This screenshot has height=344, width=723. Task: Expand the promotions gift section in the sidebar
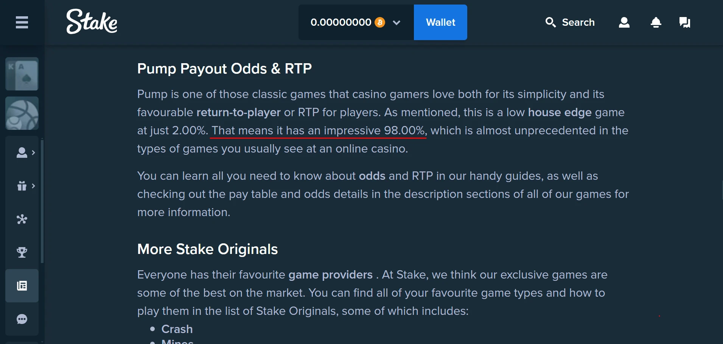click(25, 186)
